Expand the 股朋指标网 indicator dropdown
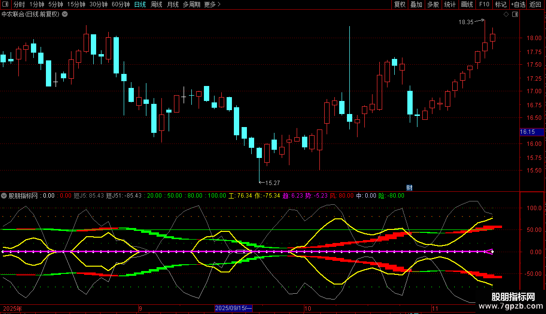 coord(4,196)
